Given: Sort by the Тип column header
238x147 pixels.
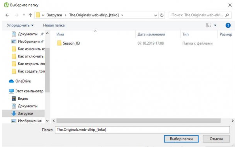Looking at the screenshot, I should click(x=185, y=35).
